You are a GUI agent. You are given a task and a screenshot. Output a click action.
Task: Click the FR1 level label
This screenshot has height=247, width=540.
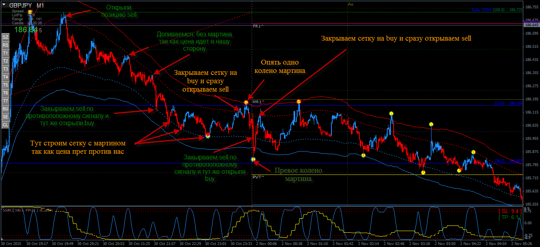point(258,26)
